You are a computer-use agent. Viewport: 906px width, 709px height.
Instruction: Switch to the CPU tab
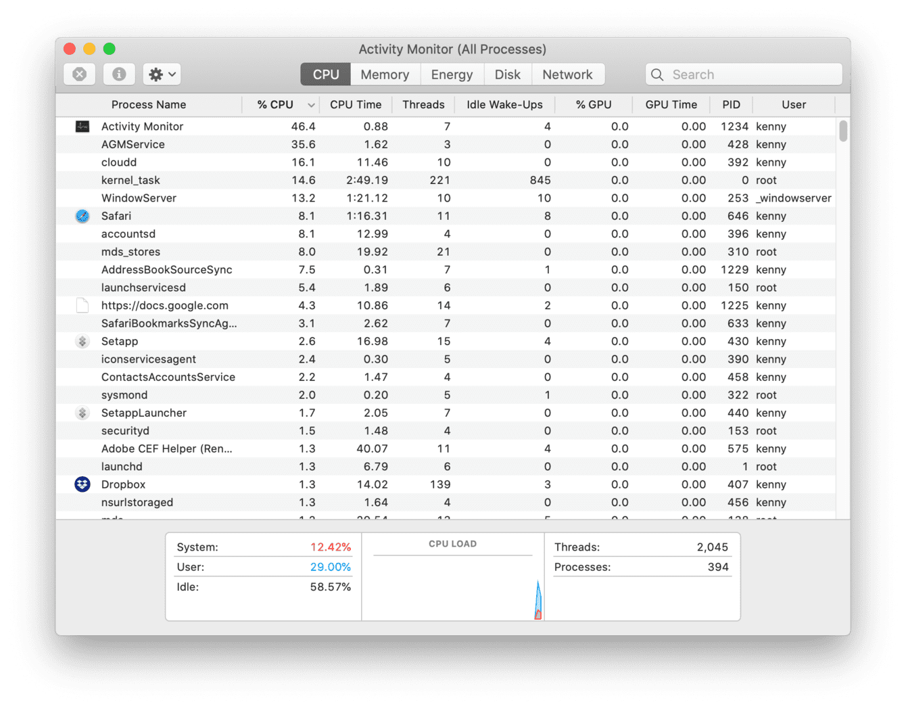(x=326, y=74)
